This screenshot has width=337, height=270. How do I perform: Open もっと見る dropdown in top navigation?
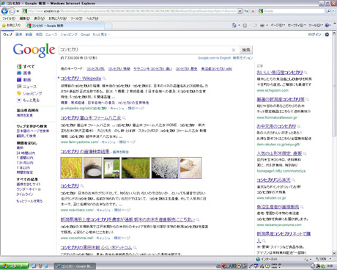[101, 34]
